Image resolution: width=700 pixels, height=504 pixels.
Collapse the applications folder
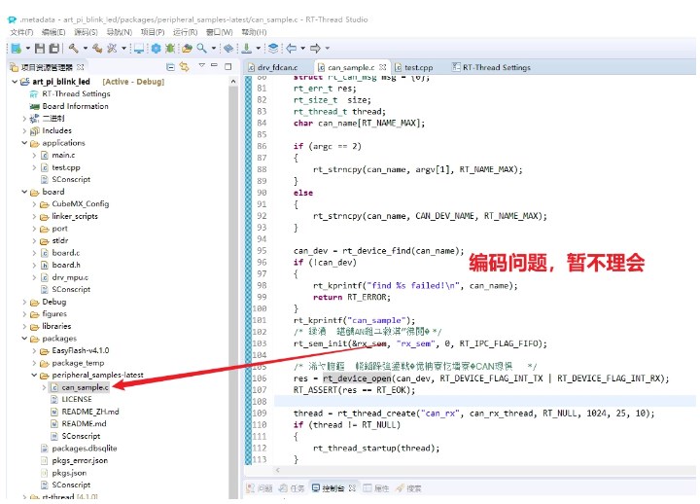click(24, 143)
